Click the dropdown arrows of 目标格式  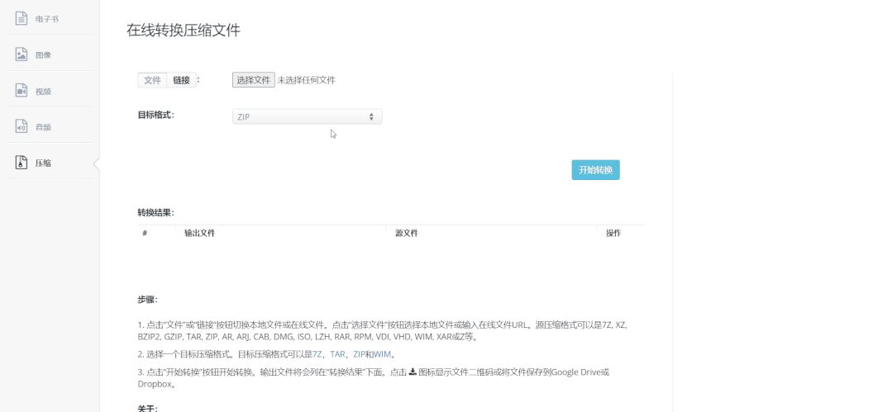pos(371,116)
